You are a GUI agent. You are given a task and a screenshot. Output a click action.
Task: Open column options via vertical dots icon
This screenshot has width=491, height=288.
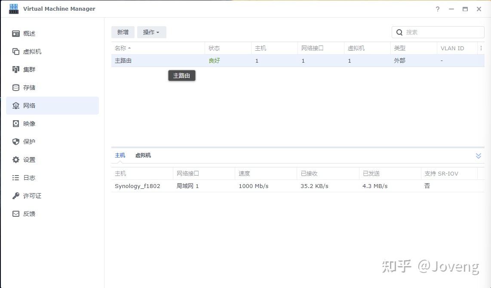tap(481, 48)
